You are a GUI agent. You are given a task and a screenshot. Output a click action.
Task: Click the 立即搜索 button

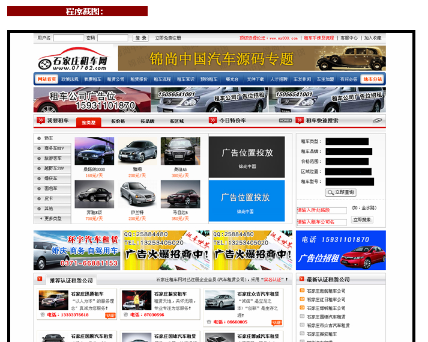pyautogui.click(x=362, y=220)
